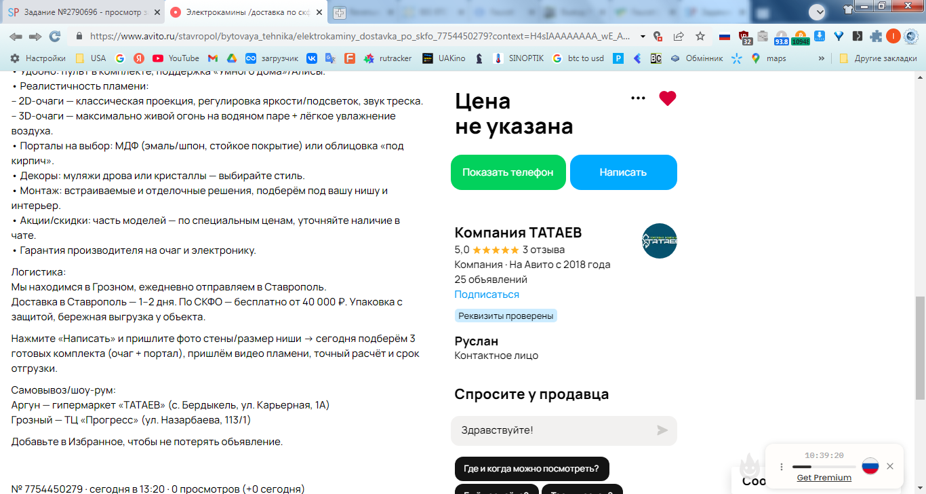Open the 3 отзыва reviews link
This screenshot has height=494, width=926.
click(544, 250)
